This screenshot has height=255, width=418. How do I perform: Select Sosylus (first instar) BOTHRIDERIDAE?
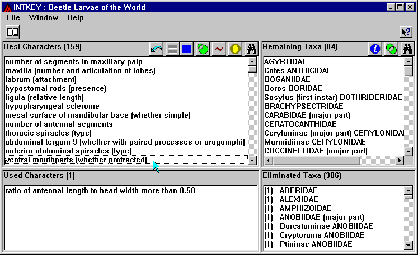coord(333,97)
